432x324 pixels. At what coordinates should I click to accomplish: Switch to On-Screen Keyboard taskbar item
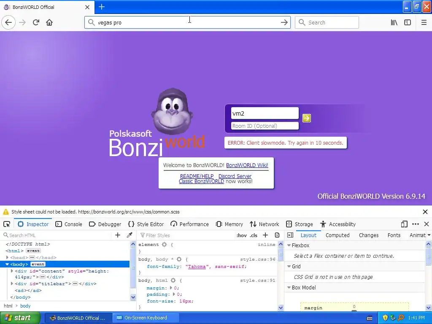(x=146, y=318)
